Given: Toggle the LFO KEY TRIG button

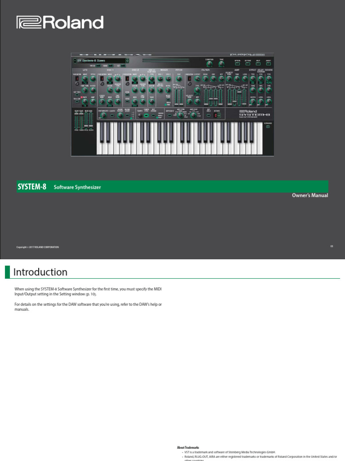Looking at the screenshot, I should (x=77, y=95).
